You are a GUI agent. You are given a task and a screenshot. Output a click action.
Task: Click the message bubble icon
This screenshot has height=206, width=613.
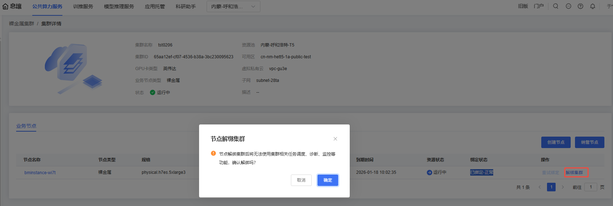(x=569, y=6)
